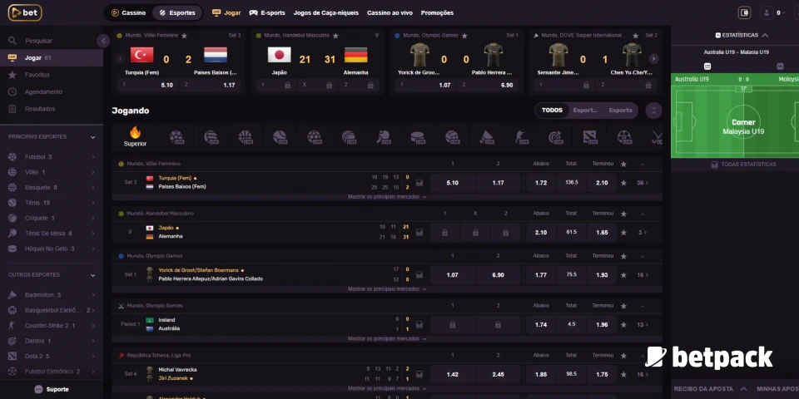Click Abaixo odds 2.10 in Japão row
Viewport: 799px width, 399px height.
click(x=541, y=232)
